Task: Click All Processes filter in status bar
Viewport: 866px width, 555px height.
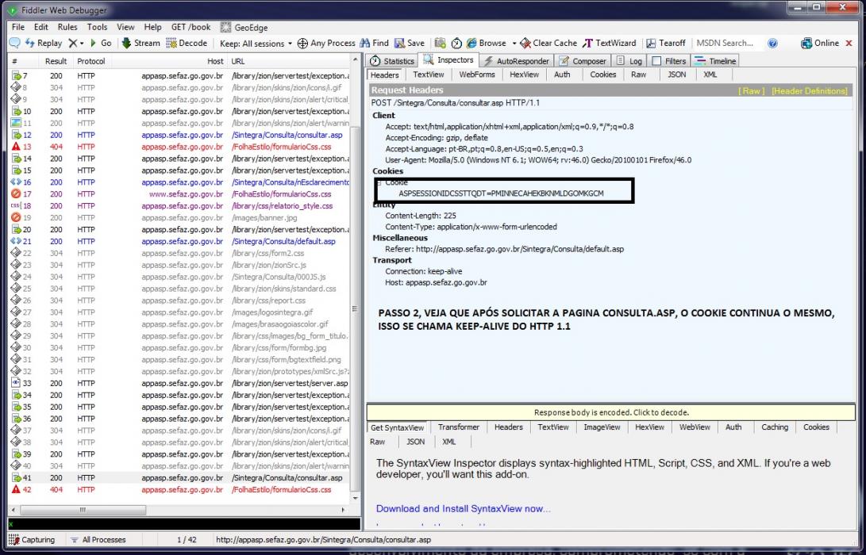Action: pos(98,540)
